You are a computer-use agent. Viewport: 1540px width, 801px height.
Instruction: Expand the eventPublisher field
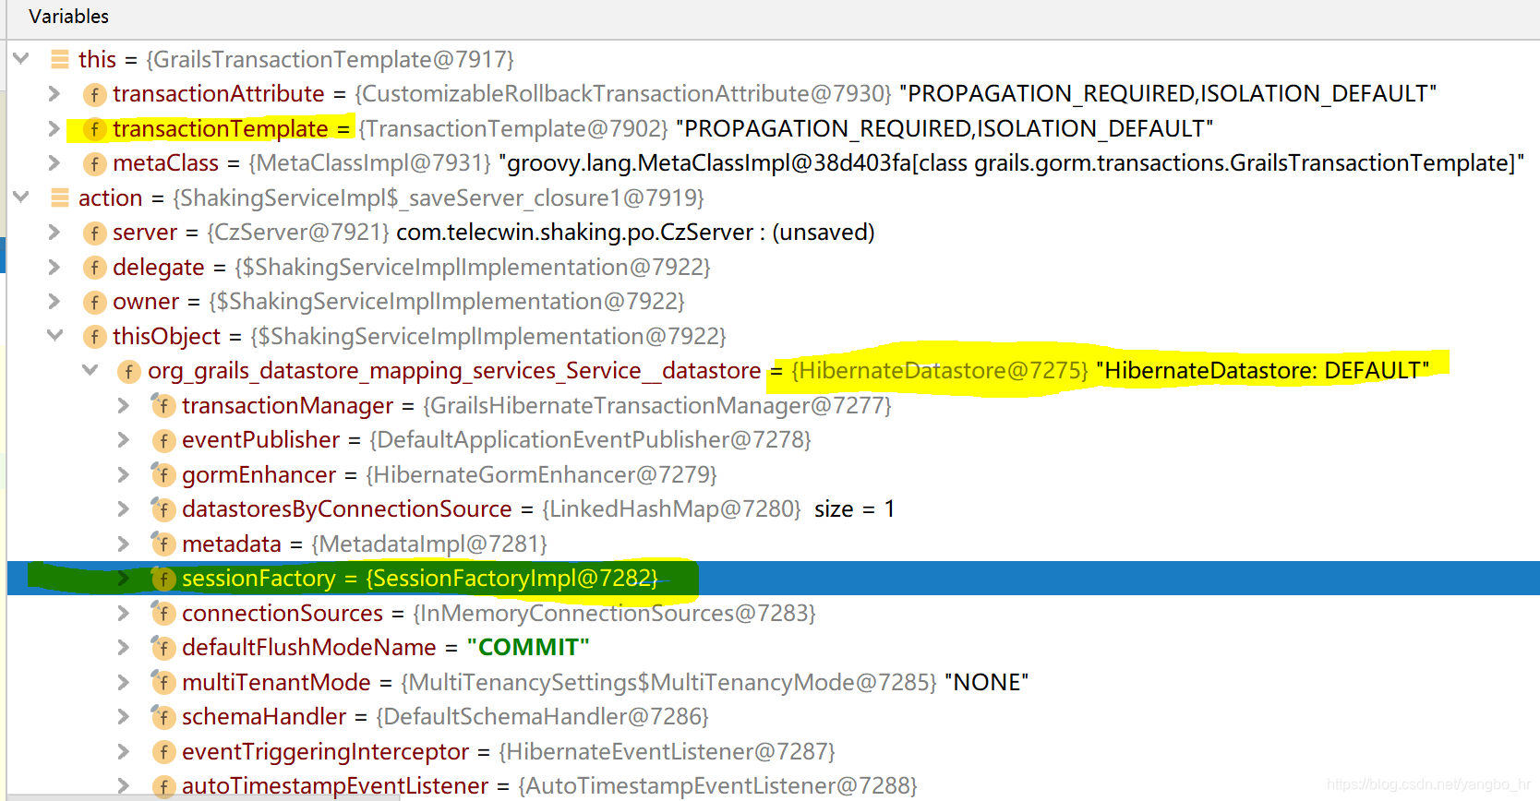[124, 439]
